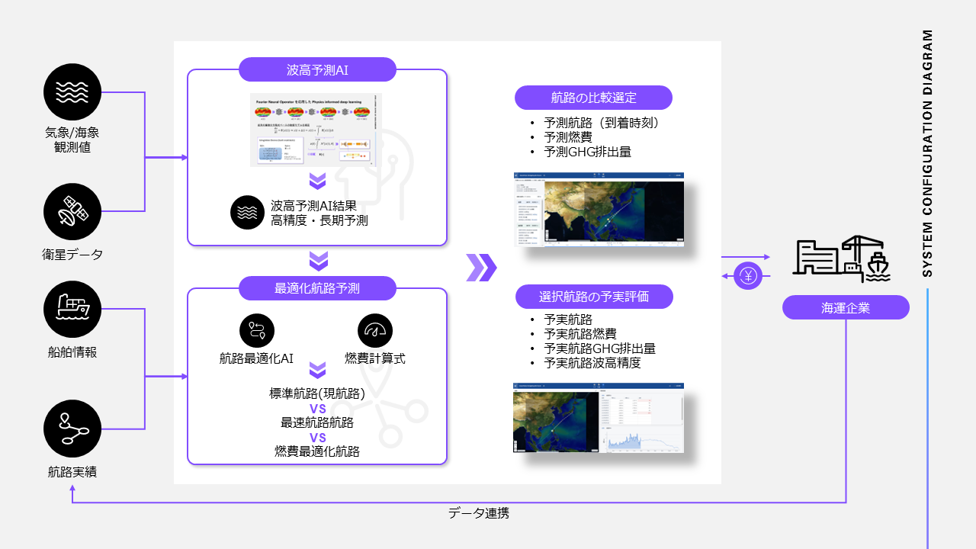The image size is (976, 549).
Task: Click double chevron between the two AI boxes
Action: point(317,262)
